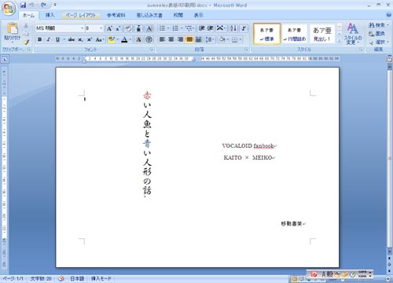The height and width of the screenshot is (283, 393).
Task: Open the Office button menu
Action: coord(9,9)
